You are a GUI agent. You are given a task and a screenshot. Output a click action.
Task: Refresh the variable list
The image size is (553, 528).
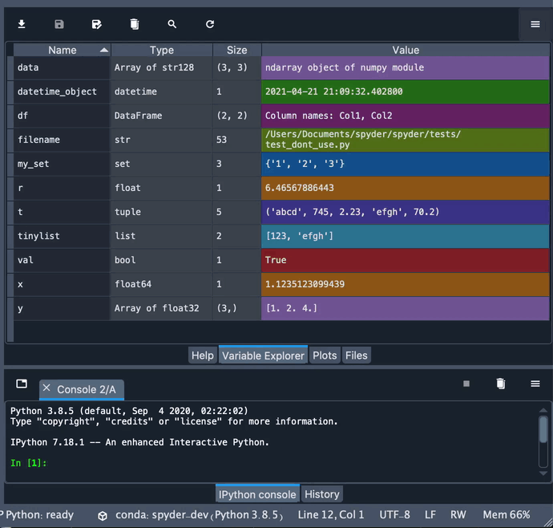point(210,24)
